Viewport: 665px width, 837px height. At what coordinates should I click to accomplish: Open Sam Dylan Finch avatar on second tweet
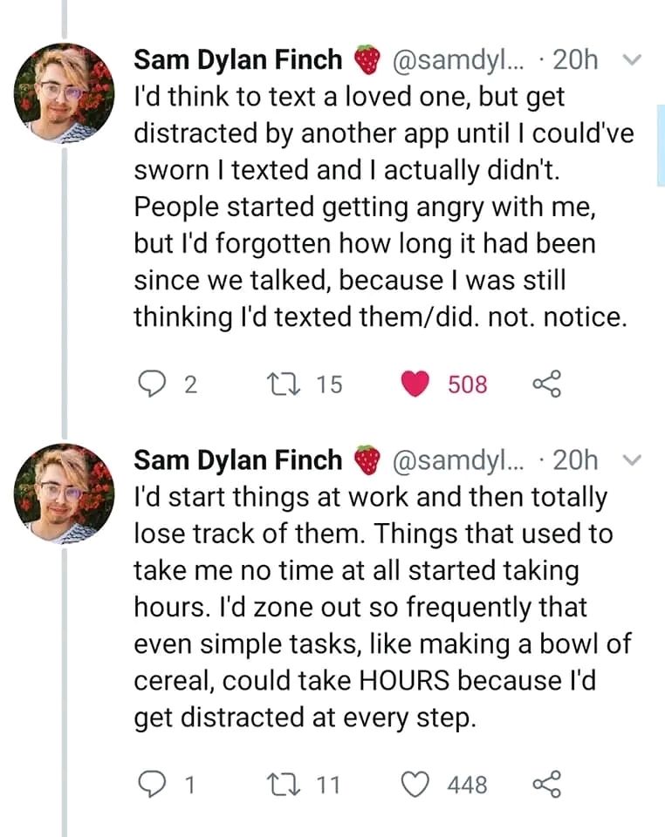tap(64, 493)
